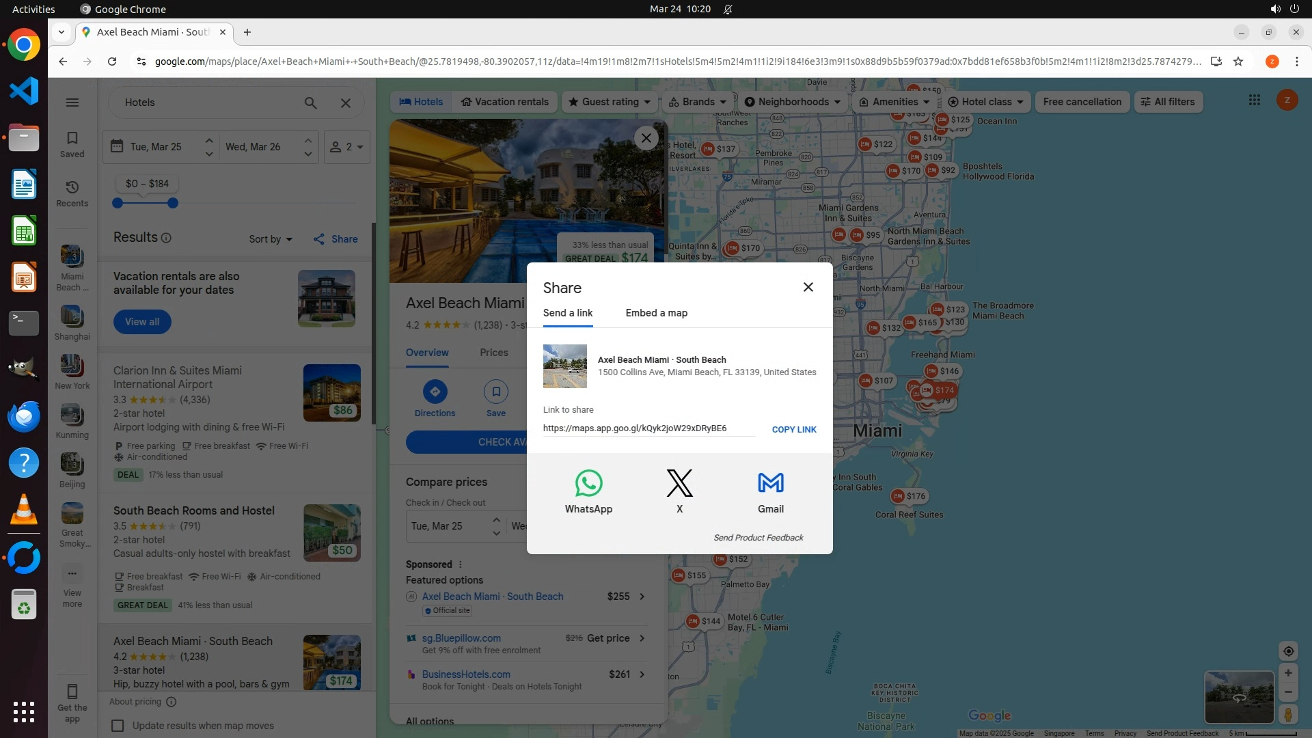This screenshot has width=1312, height=738.
Task: Open the Google apps grid
Action: pos(1254,100)
